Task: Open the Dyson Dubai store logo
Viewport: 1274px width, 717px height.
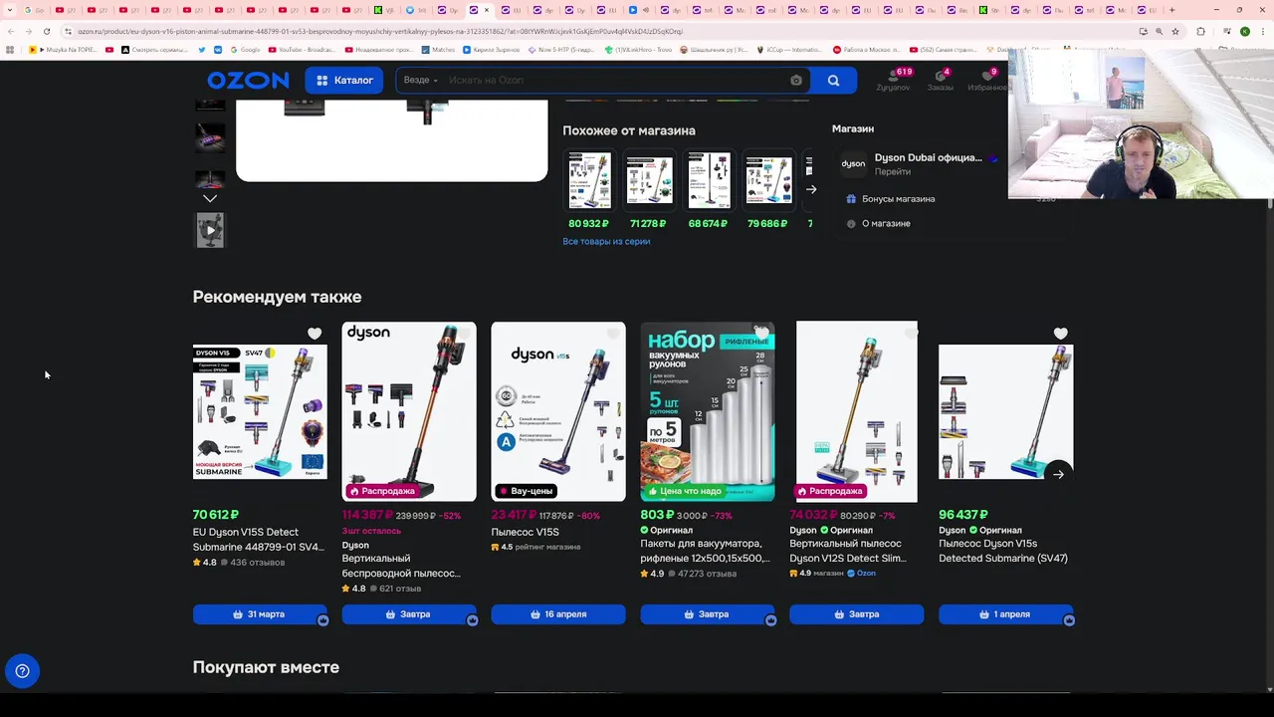Action: click(x=853, y=164)
